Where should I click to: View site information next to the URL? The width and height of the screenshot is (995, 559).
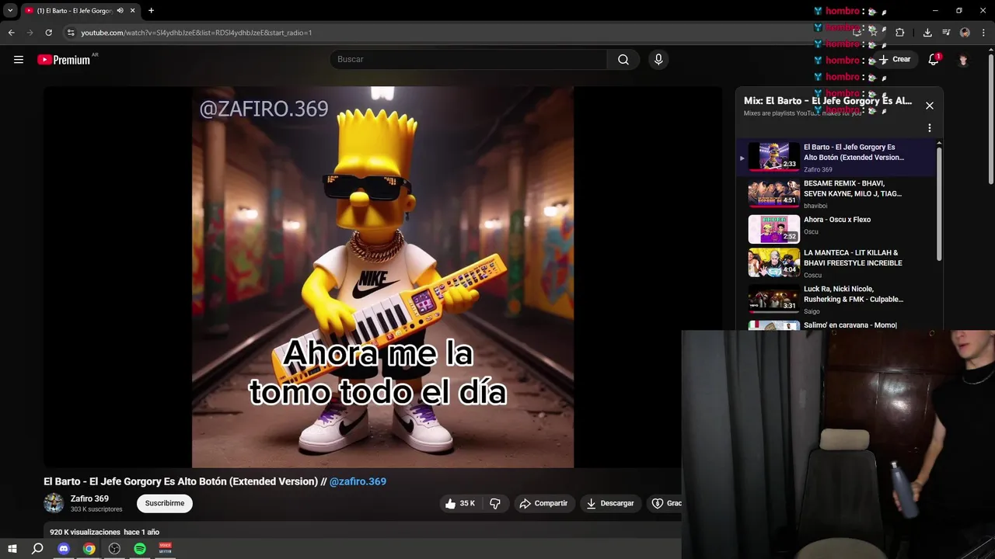point(71,33)
